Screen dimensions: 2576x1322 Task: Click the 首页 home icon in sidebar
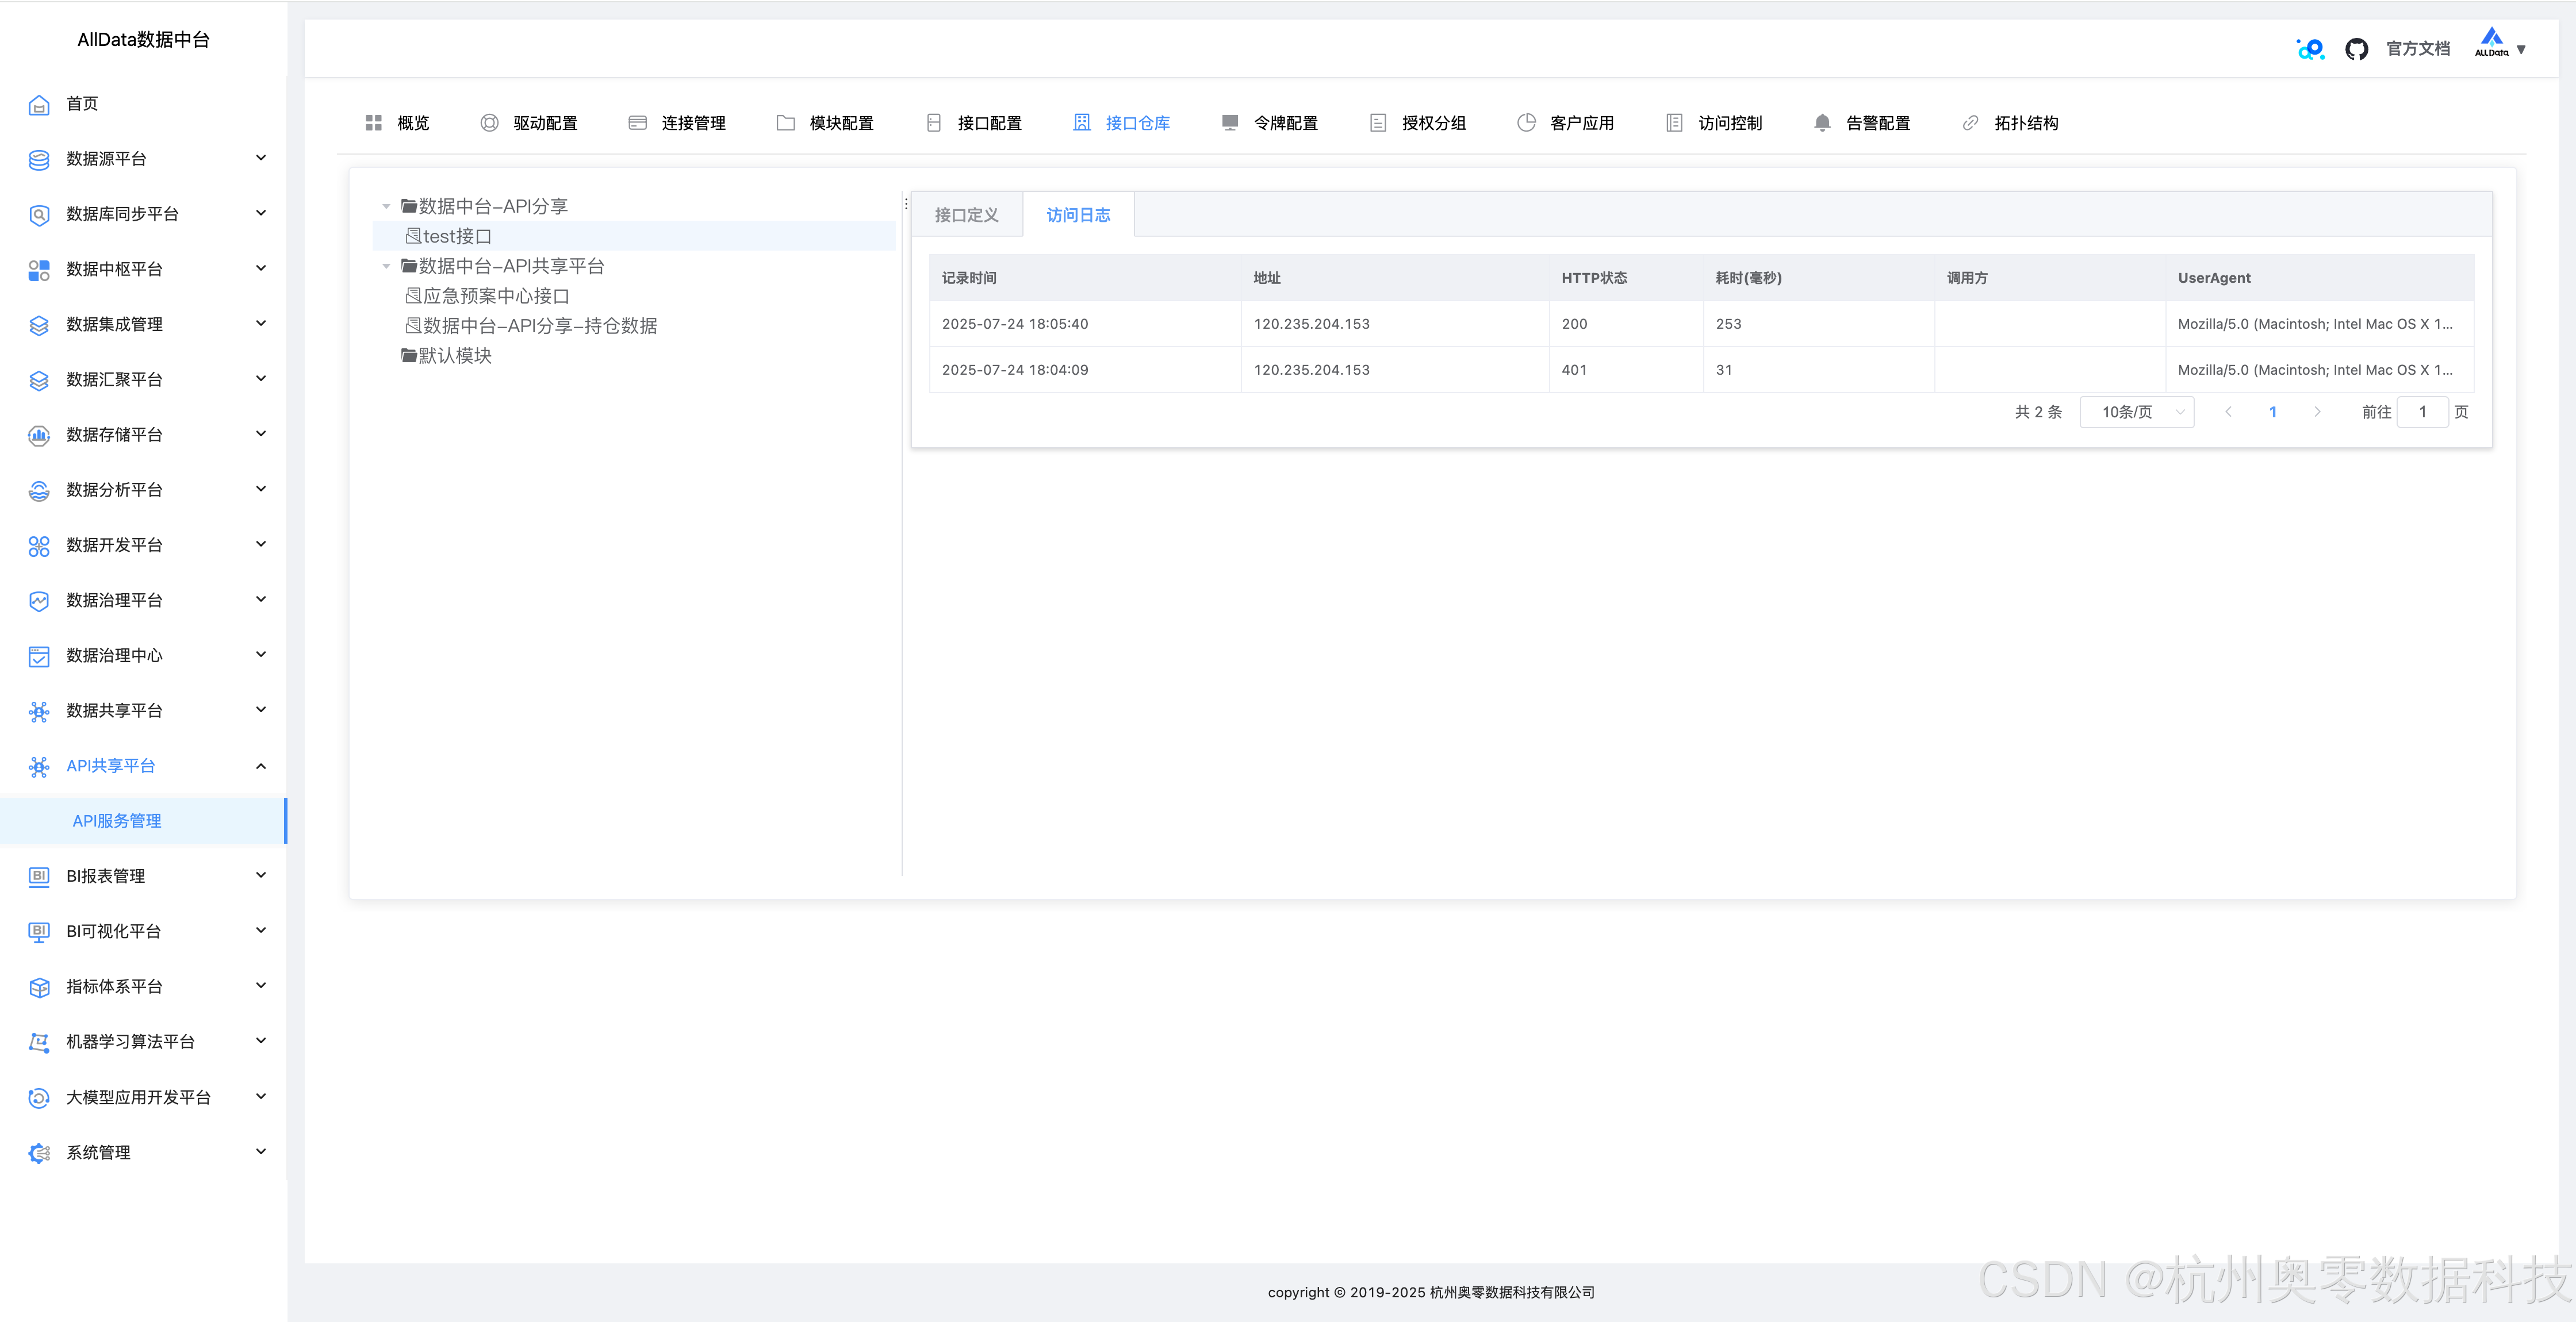[39, 104]
